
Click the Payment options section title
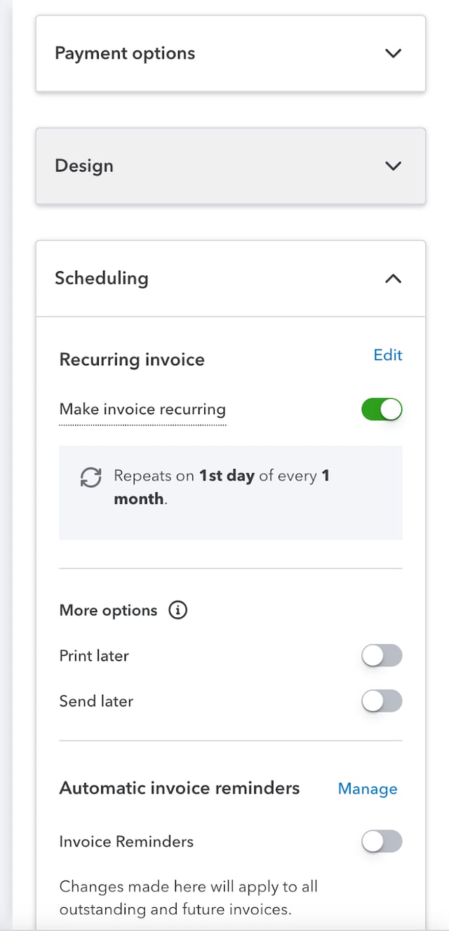click(x=125, y=53)
